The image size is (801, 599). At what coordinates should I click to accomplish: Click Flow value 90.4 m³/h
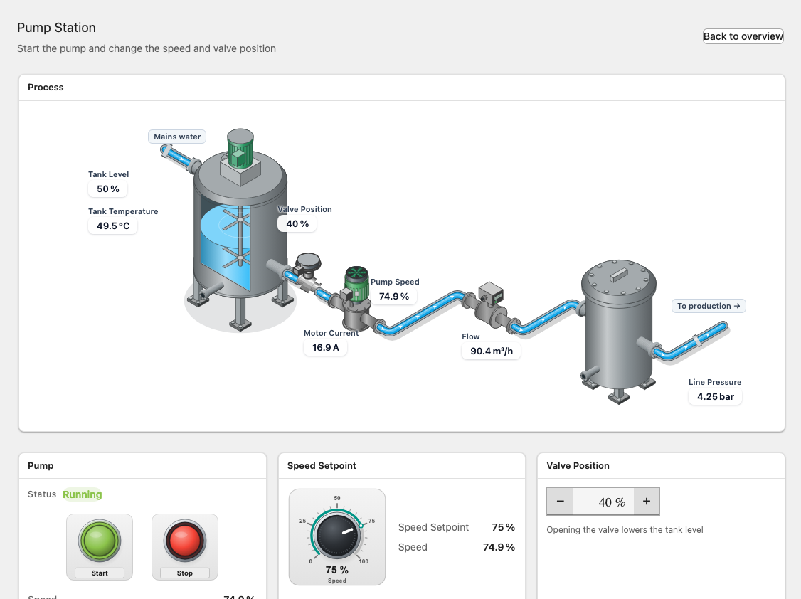[x=492, y=351]
